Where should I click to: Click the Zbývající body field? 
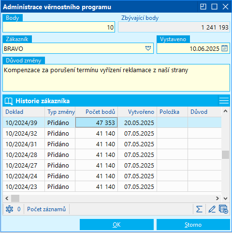coord(174,27)
